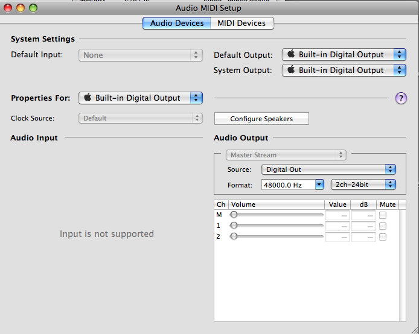Minimize window with the yellow button
This screenshot has height=334, width=419.
point(21,8)
